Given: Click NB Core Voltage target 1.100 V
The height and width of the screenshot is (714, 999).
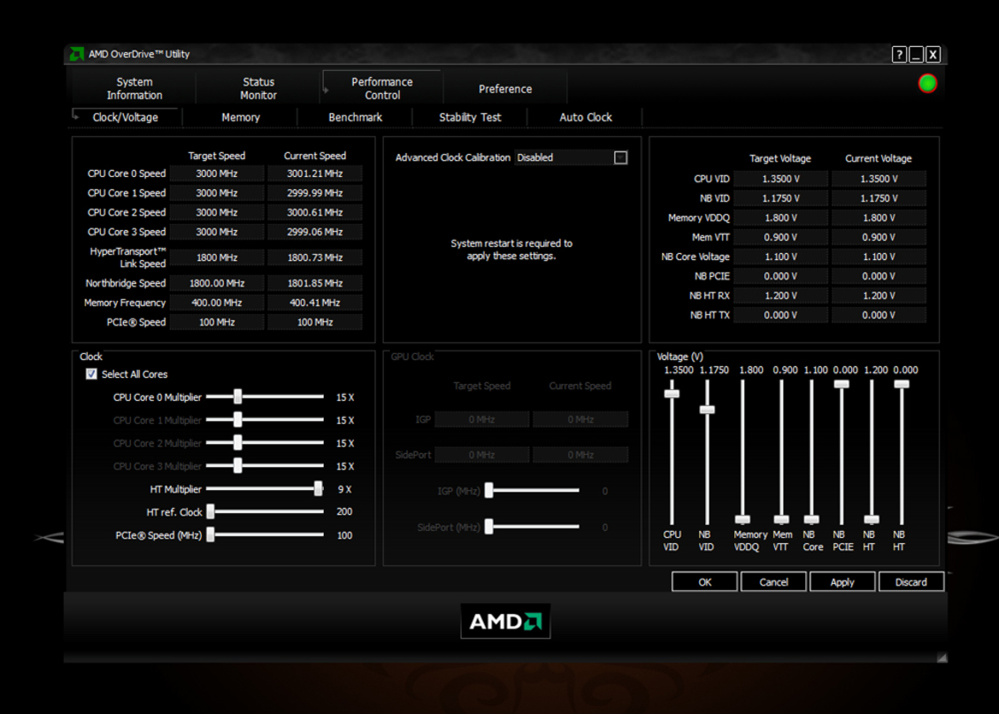Looking at the screenshot, I should click(780, 257).
